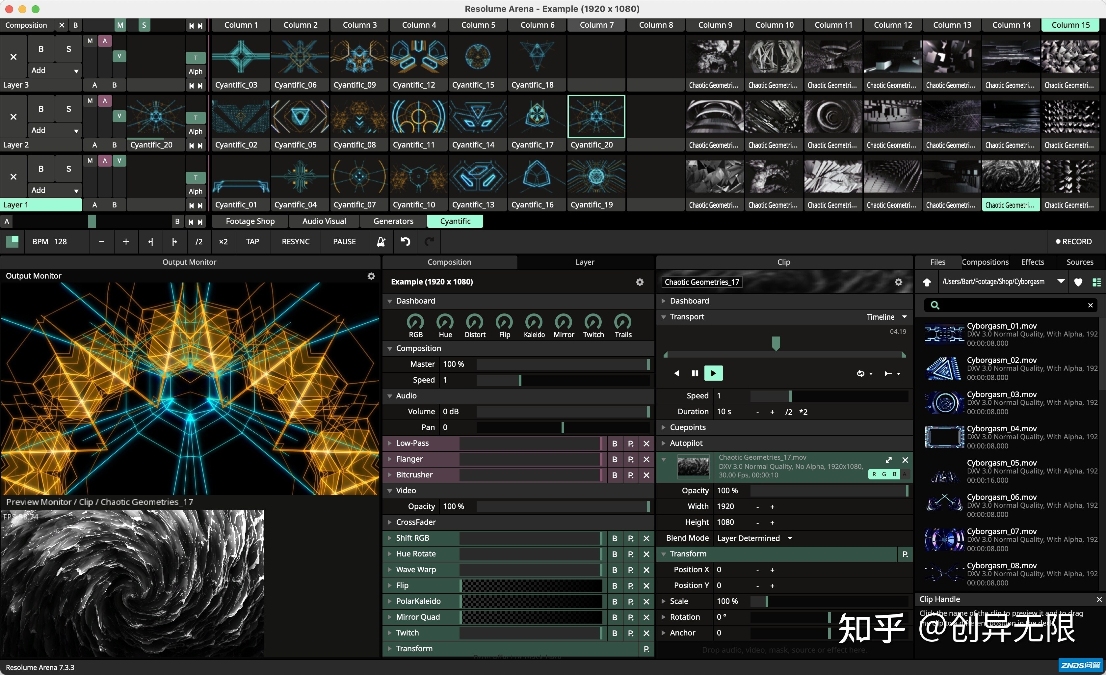Click the favorites heart icon in Files
Screen dimensions: 1106x675
(1078, 282)
